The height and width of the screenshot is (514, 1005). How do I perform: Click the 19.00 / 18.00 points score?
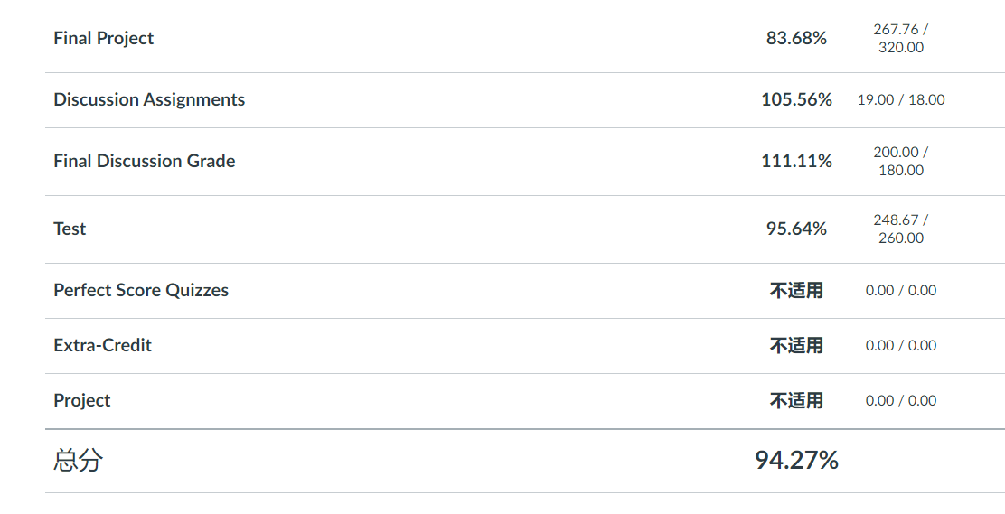point(901,99)
